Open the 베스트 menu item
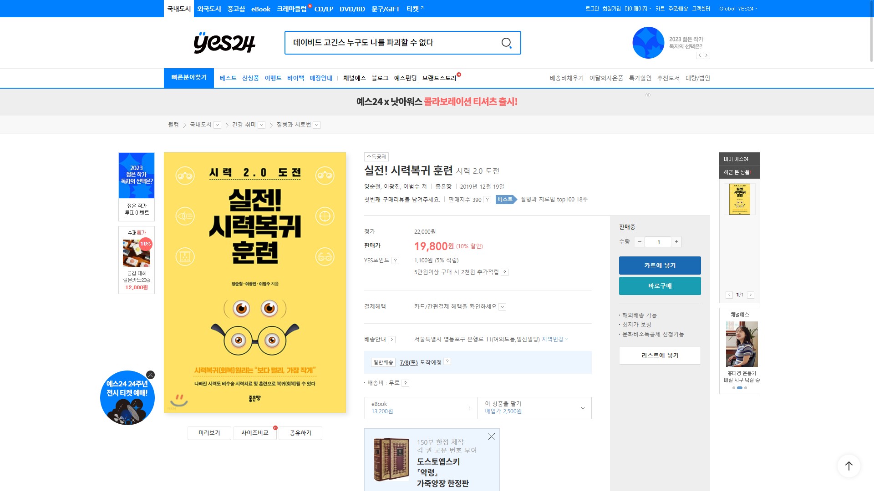874x491 pixels. 228,78
